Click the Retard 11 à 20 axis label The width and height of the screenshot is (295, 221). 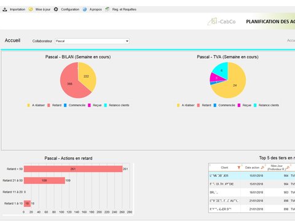(x=12, y=192)
